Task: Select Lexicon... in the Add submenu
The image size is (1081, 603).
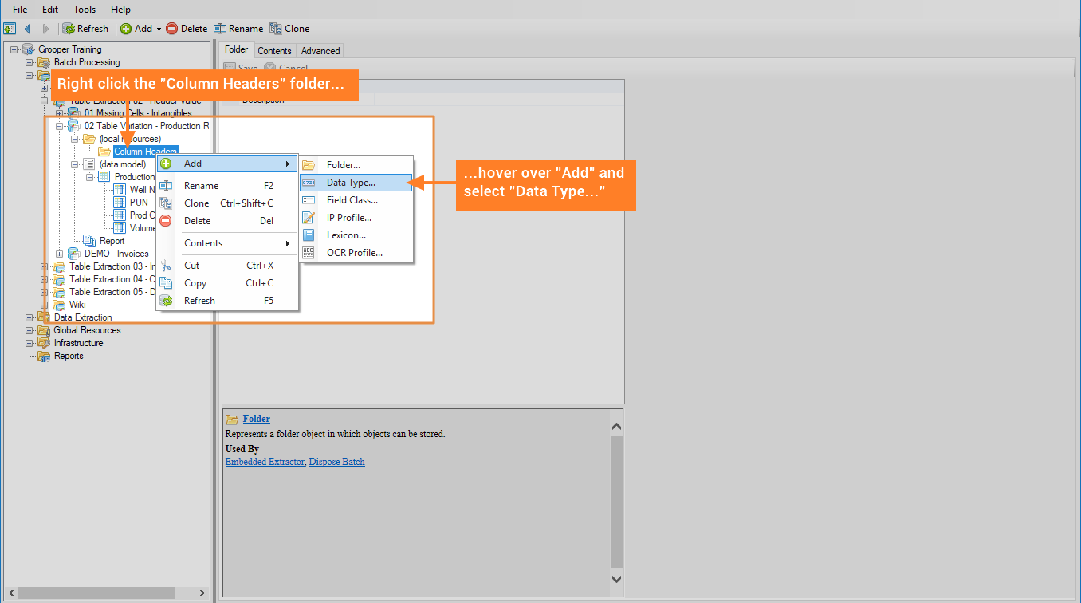Action: [x=356, y=235]
